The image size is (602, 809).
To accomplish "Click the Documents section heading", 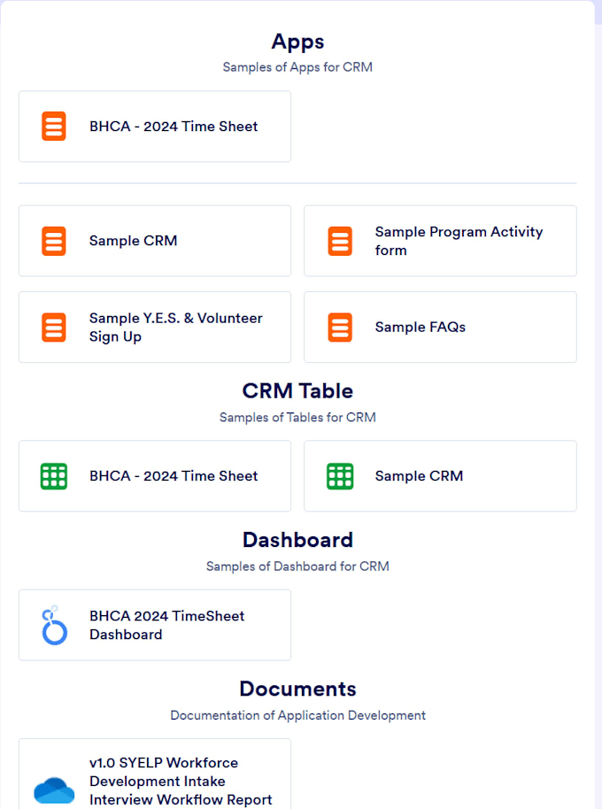I will click(x=297, y=689).
